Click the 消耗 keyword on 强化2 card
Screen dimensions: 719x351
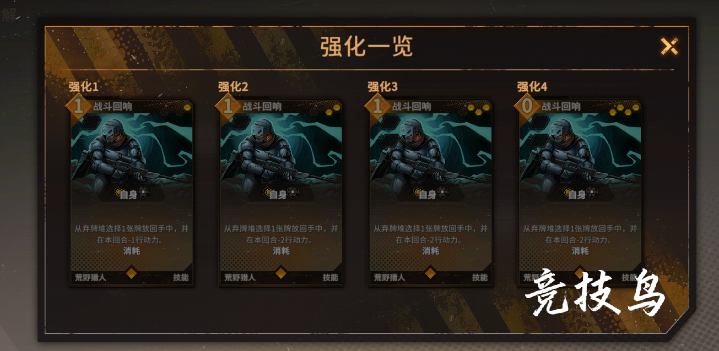pyautogui.click(x=281, y=251)
